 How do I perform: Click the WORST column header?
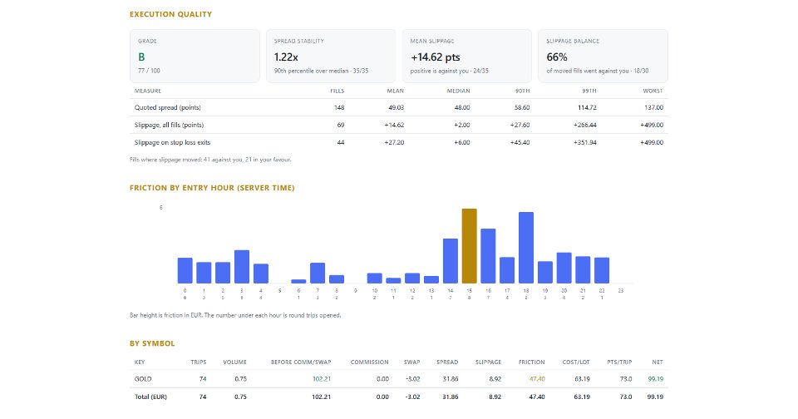[653, 91]
